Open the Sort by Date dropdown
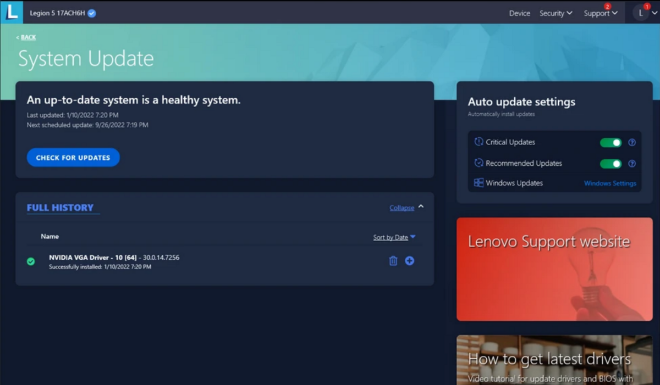Image resolution: width=660 pixels, height=385 pixels. [394, 237]
